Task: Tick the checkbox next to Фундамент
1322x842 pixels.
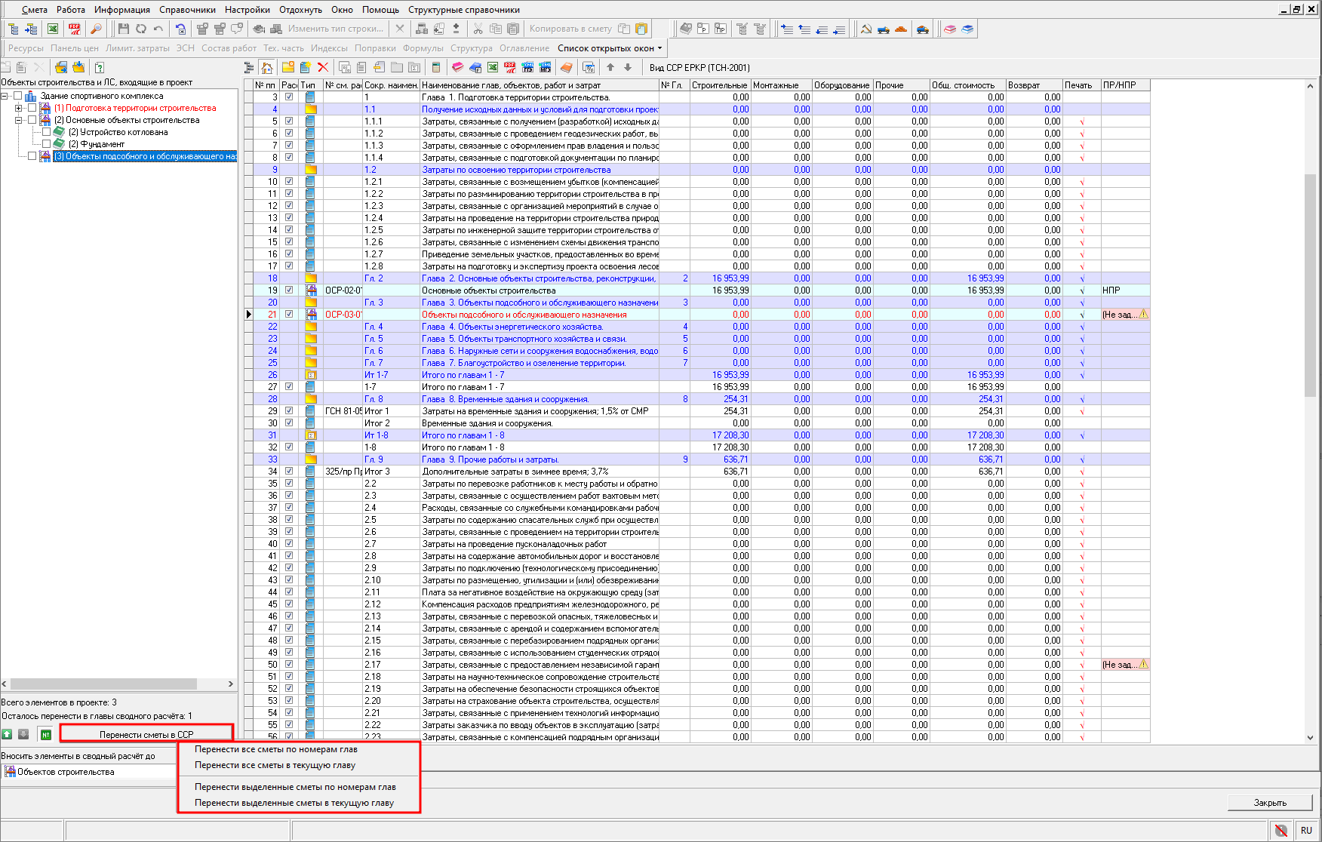Action: click(46, 144)
